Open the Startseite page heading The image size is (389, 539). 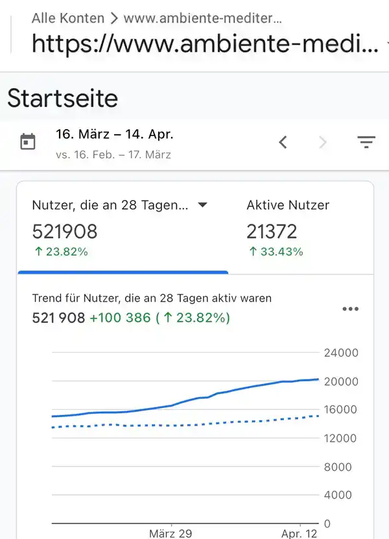62,98
